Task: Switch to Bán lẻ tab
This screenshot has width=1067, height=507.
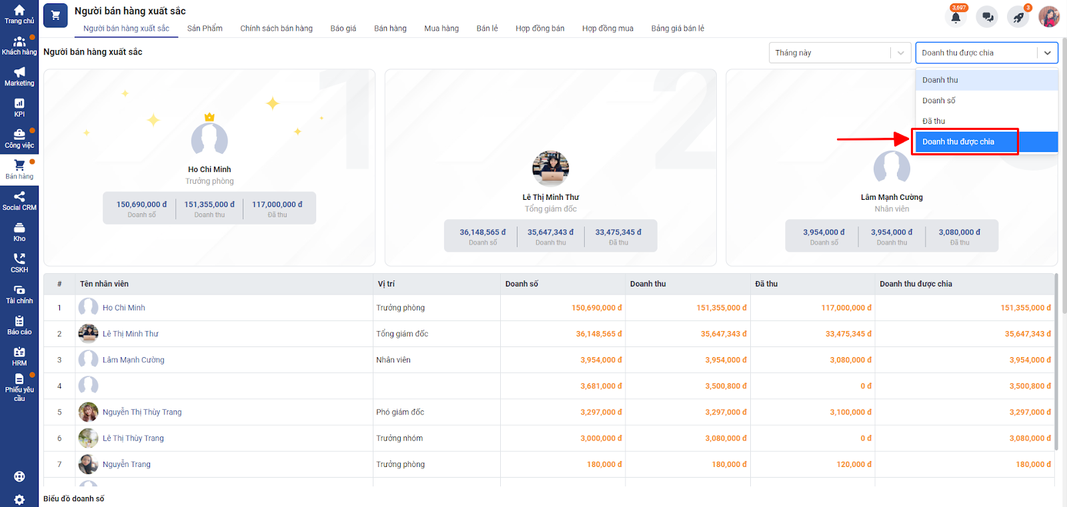Action: (x=487, y=29)
